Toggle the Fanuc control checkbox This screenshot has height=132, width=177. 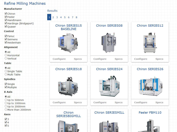pyautogui.click(x=6, y=36)
